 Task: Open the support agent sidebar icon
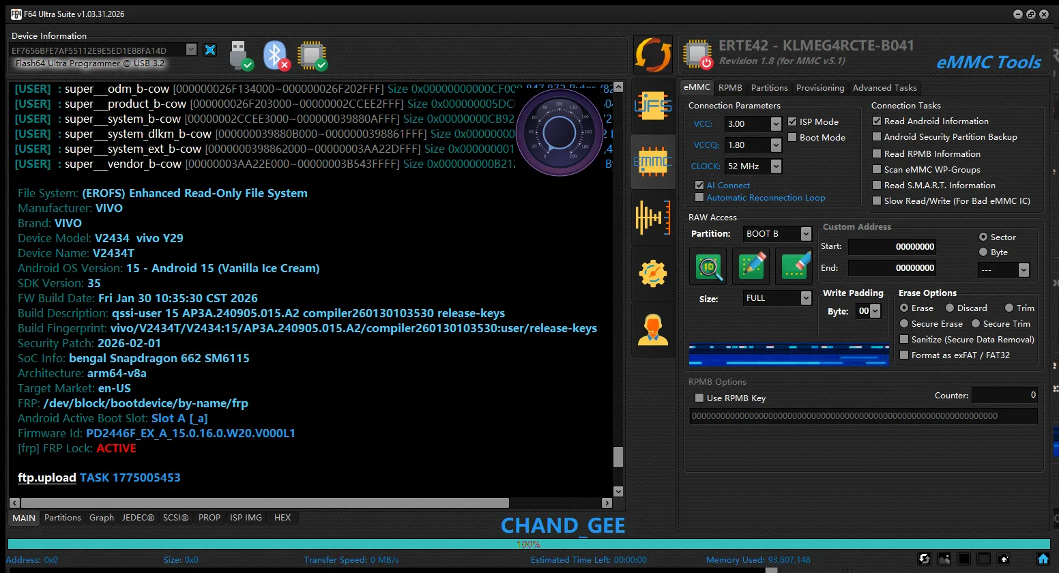(653, 329)
